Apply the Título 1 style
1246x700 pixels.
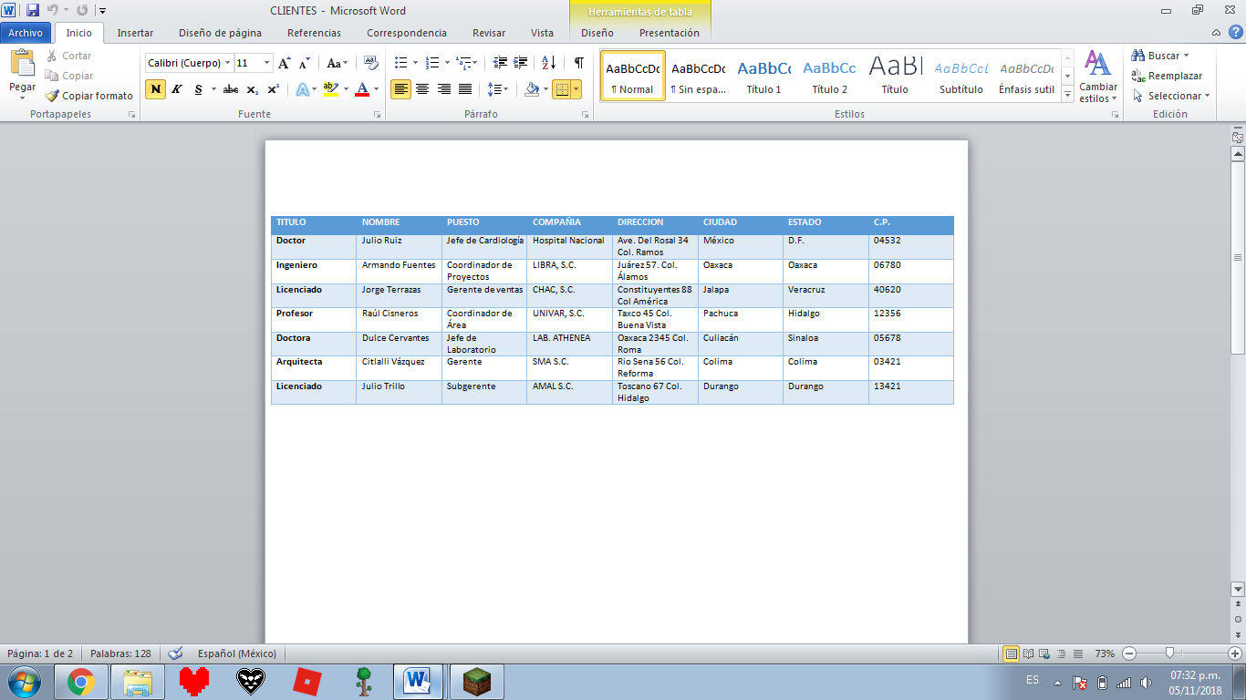[763, 75]
